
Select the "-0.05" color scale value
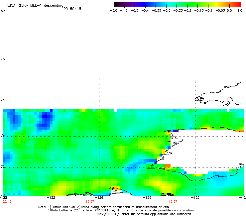[220, 11]
